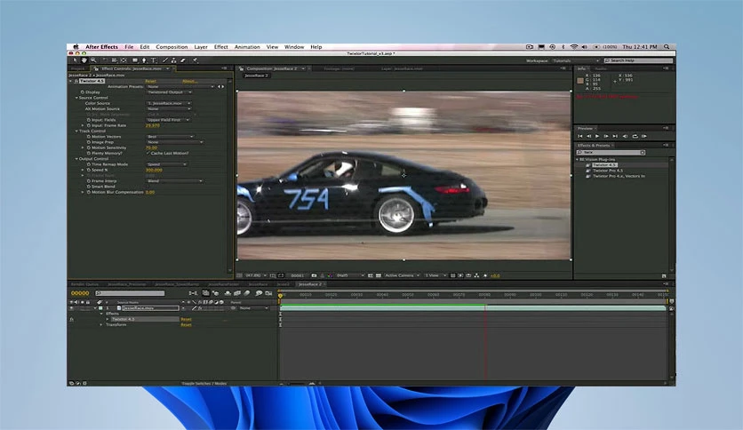Viewport: 743px width, 430px height.
Task: Toggle Display property stopwatch
Action: [x=83, y=92]
